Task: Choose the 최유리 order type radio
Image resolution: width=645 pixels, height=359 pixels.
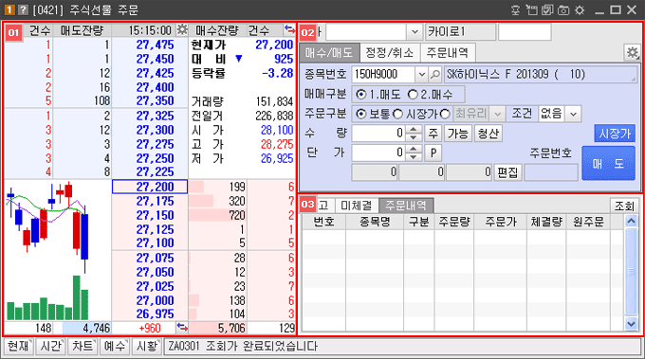Action: tap(445, 114)
